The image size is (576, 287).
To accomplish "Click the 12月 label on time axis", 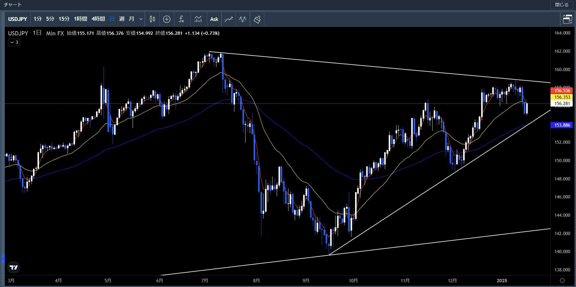I will coord(452,281).
